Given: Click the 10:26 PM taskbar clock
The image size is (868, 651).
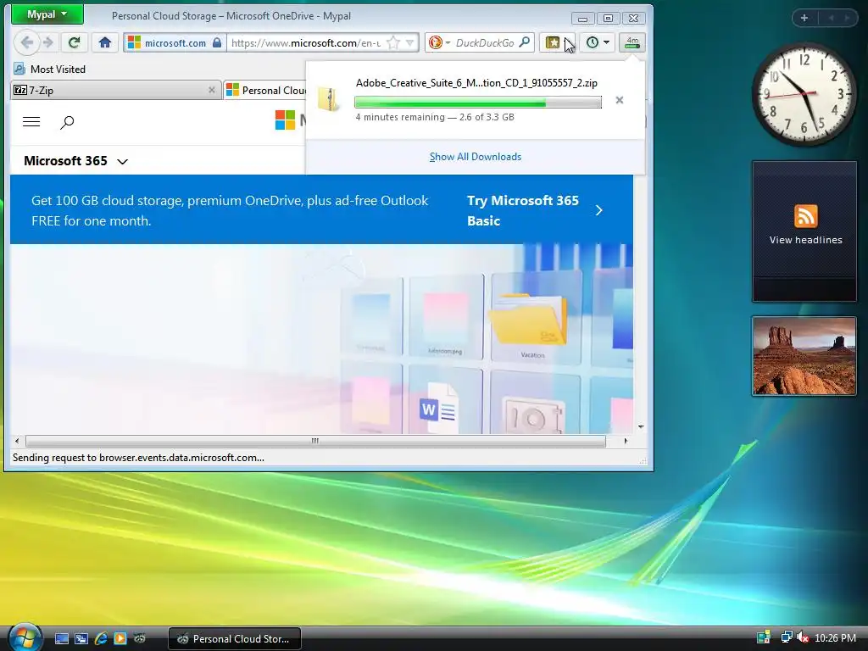Looking at the screenshot, I should 835,638.
